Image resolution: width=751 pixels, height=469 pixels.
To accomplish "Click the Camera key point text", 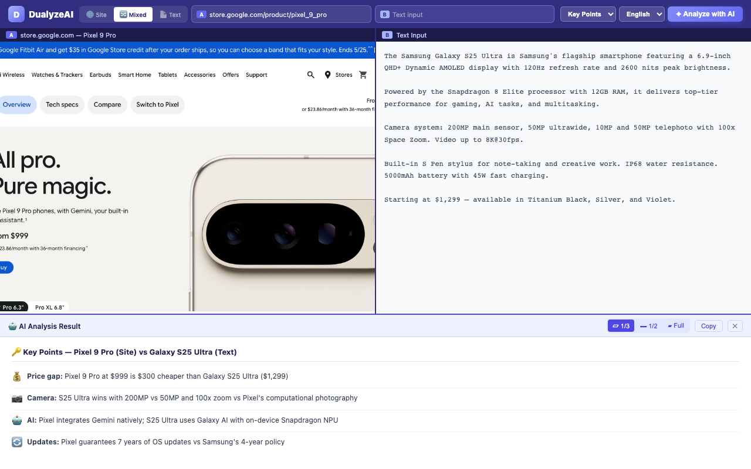I will click(192, 398).
